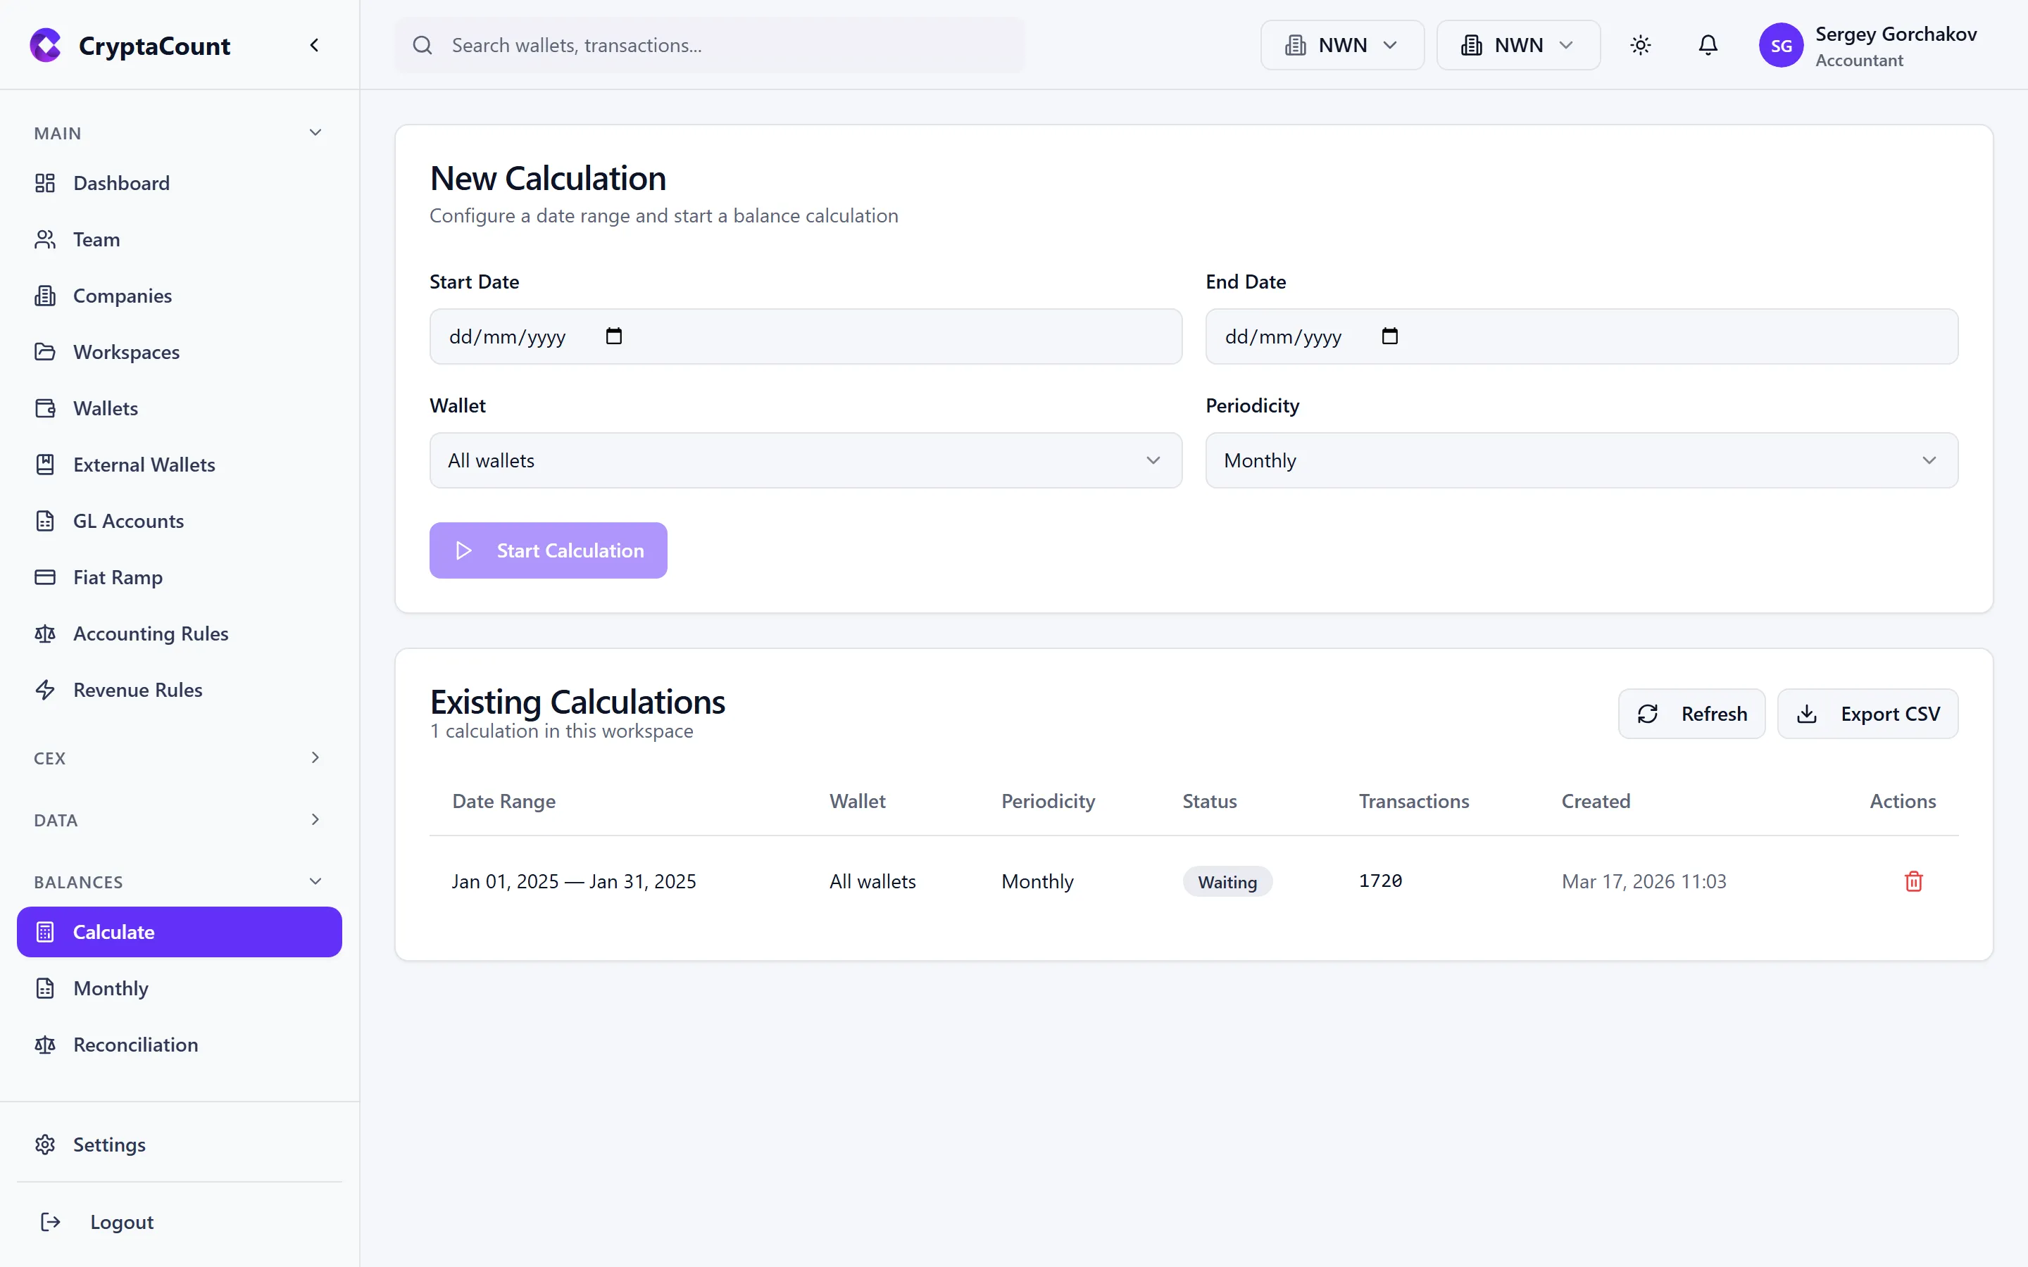This screenshot has height=1267, width=2028.
Task: Click the Accounting Rules scales icon
Action: point(45,633)
